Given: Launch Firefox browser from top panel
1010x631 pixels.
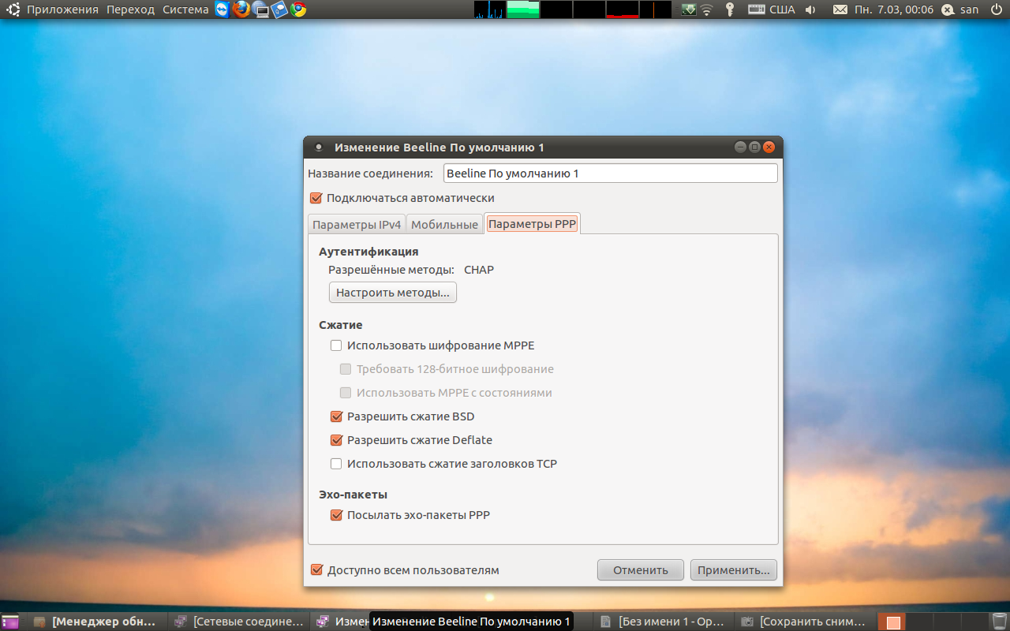Looking at the screenshot, I should click(x=241, y=9).
